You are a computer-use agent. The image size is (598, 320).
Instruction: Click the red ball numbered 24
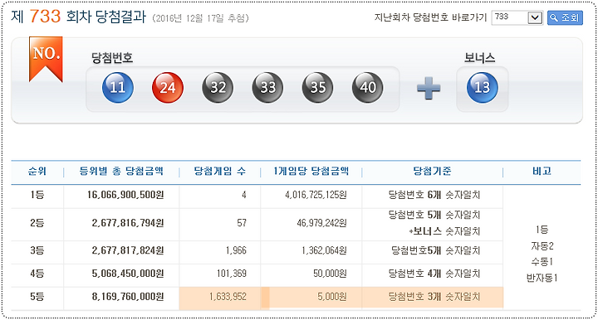coord(168,88)
